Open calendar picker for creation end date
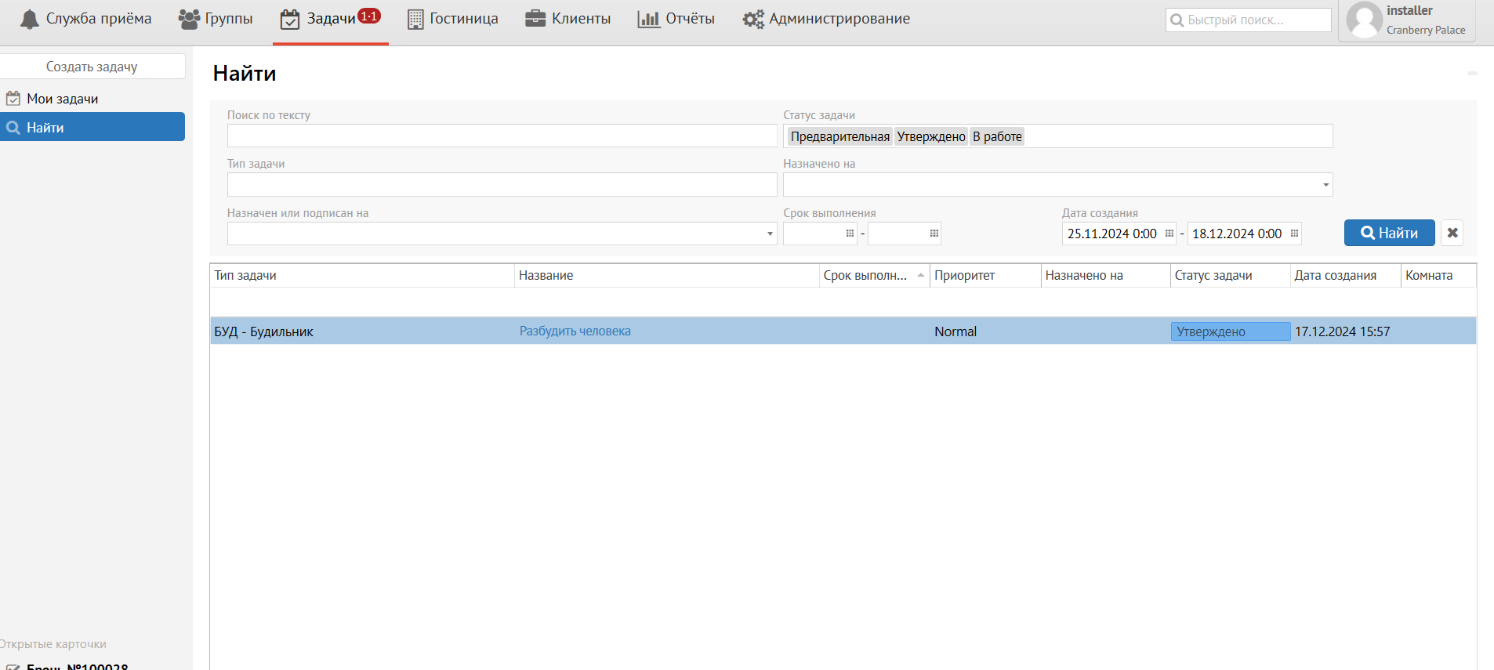 (x=1294, y=234)
